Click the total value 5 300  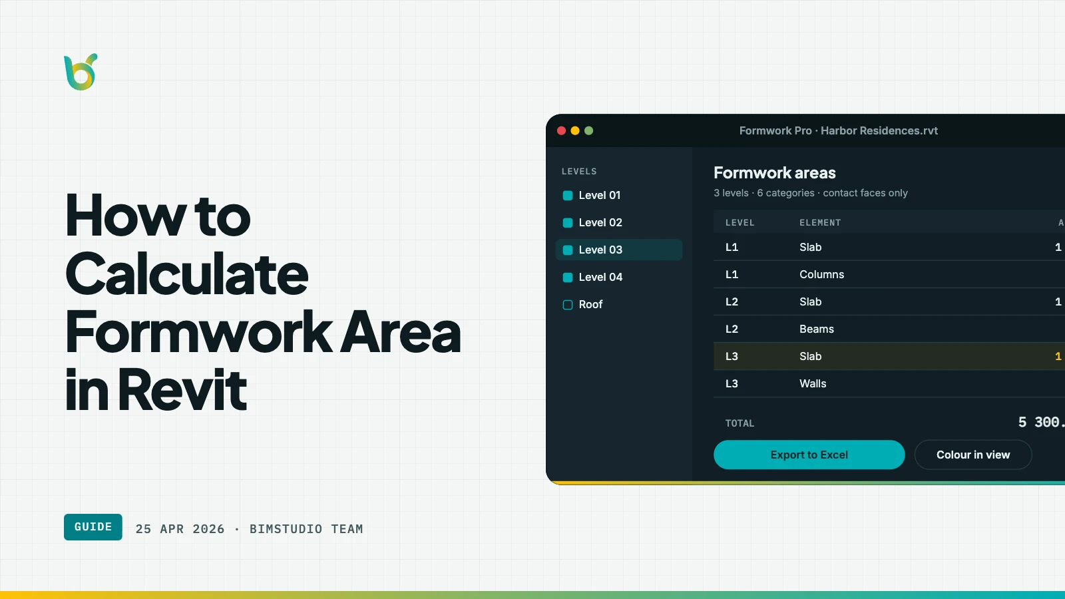point(1041,422)
